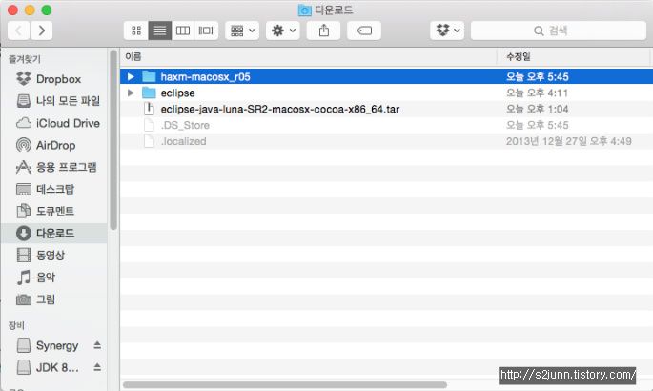Screen dimensions: 653x391
Task: Select the .localized file
Action: click(x=386, y=141)
